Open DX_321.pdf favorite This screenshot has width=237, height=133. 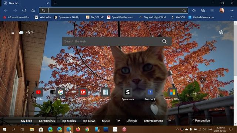pos(95,17)
